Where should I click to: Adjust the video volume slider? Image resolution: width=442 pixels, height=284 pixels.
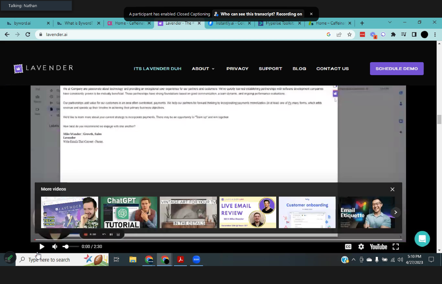[x=70, y=246]
